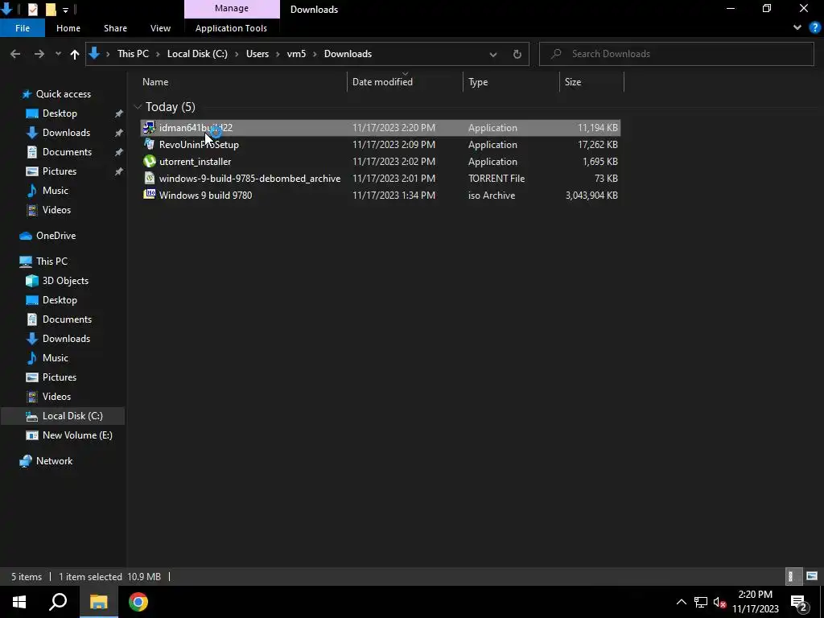Show hidden system tray icons
Image resolution: width=824 pixels, height=618 pixels.
pos(681,602)
